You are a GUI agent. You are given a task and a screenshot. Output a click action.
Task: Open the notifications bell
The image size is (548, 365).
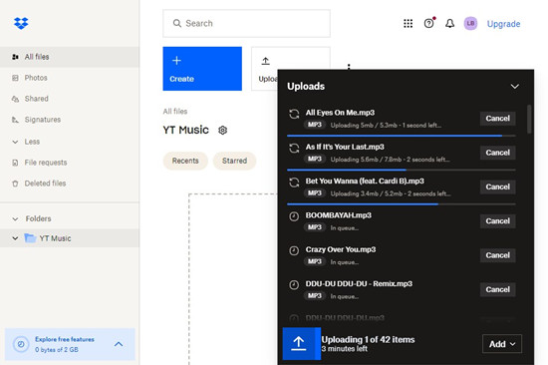point(449,24)
